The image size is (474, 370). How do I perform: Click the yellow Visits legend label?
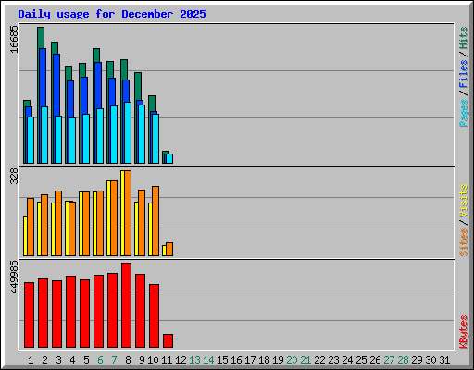[464, 201]
